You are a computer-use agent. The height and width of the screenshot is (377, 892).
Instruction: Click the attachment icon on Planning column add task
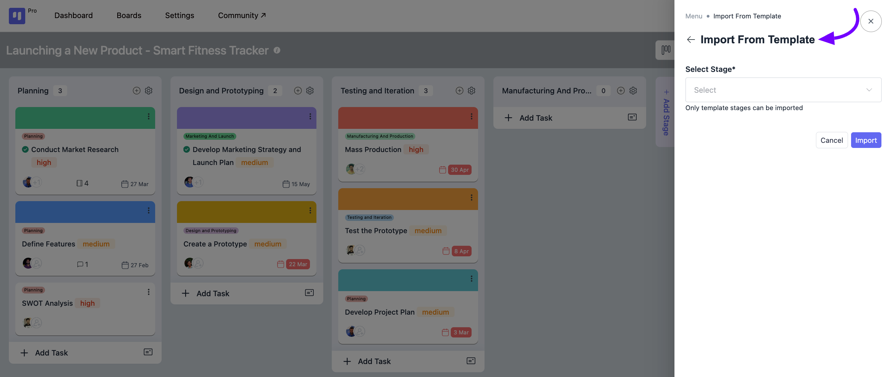pos(147,352)
